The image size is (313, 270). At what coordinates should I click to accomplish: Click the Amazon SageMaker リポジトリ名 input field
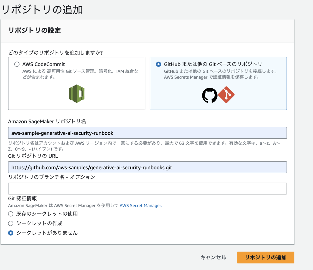click(x=147, y=133)
